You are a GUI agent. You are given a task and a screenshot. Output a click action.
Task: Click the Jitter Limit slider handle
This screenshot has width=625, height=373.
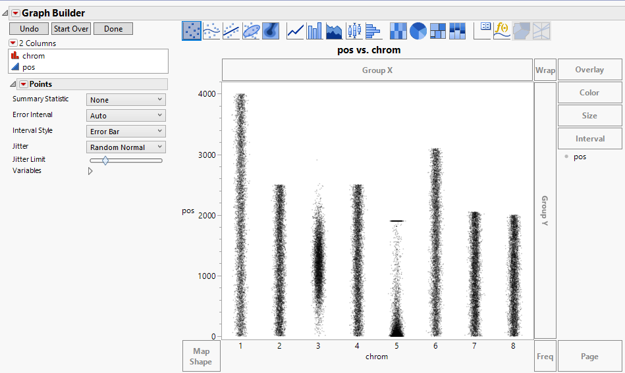click(105, 160)
